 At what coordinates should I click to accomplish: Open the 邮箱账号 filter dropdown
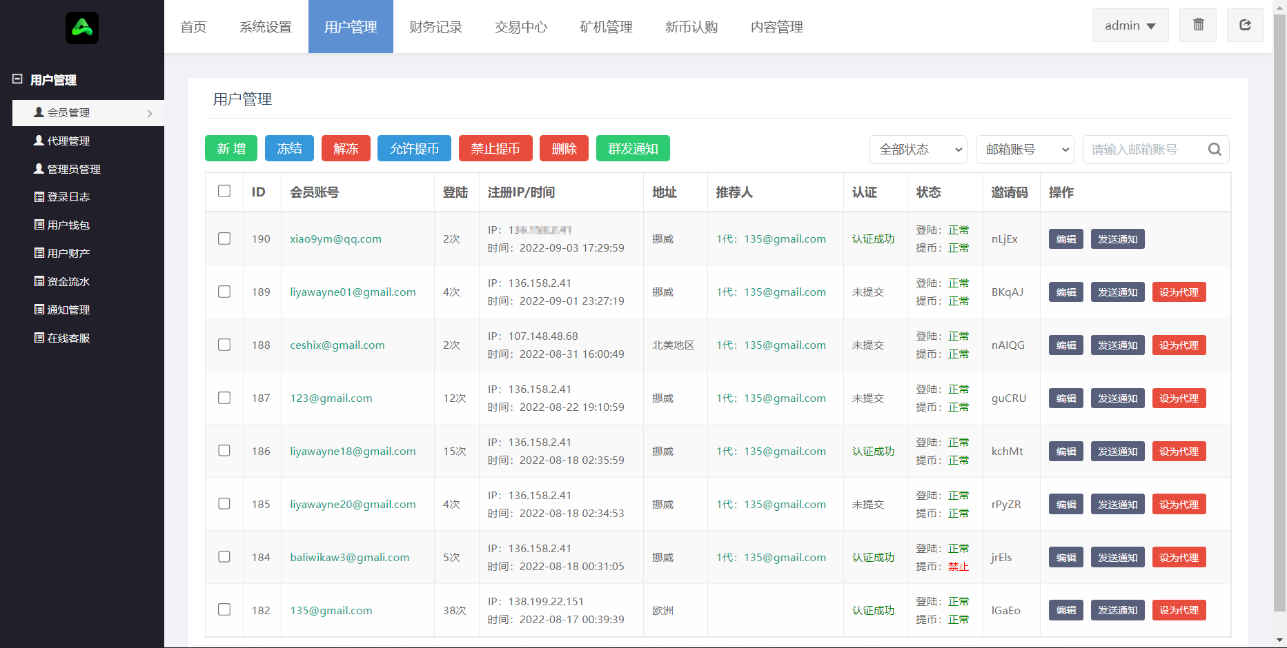[x=1025, y=150]
